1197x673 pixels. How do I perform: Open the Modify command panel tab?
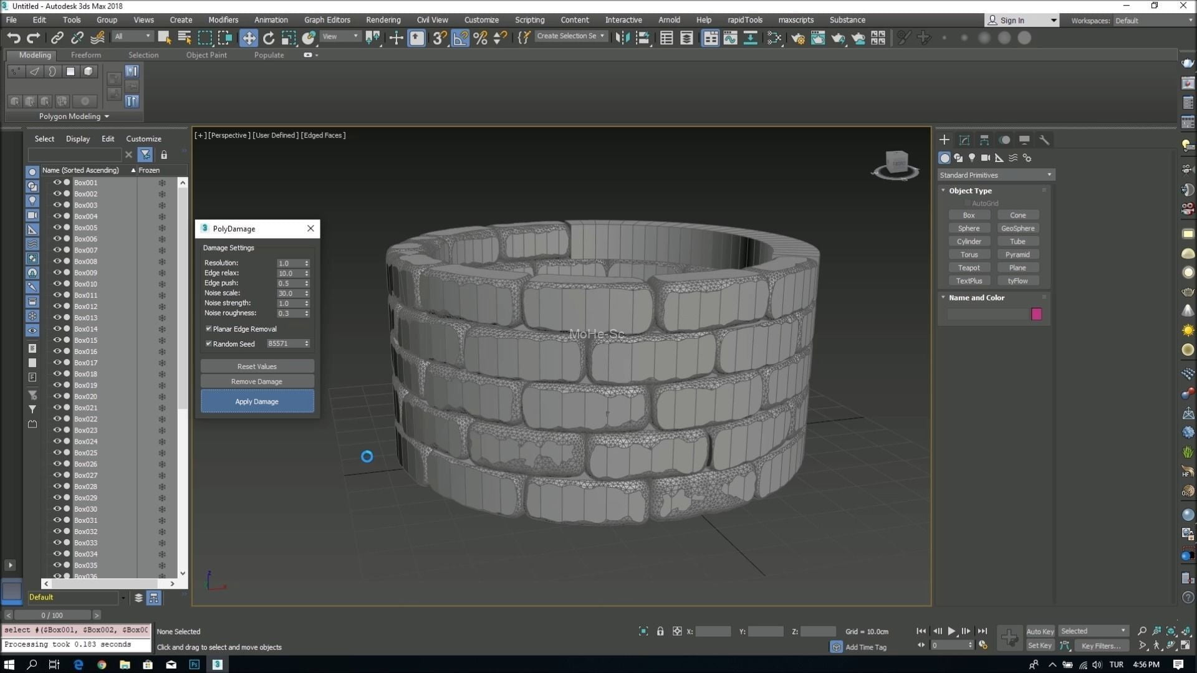click(964, 140)
